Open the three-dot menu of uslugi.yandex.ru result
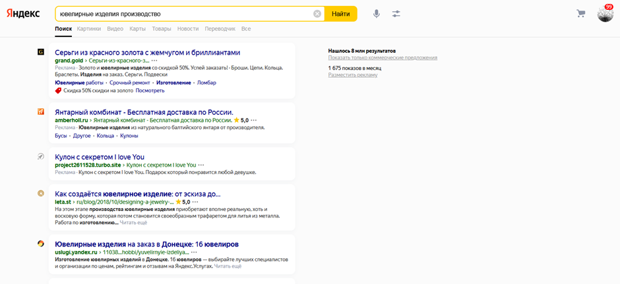The width and height of the screenshot is (620, 284). click(x=194, y=252)
